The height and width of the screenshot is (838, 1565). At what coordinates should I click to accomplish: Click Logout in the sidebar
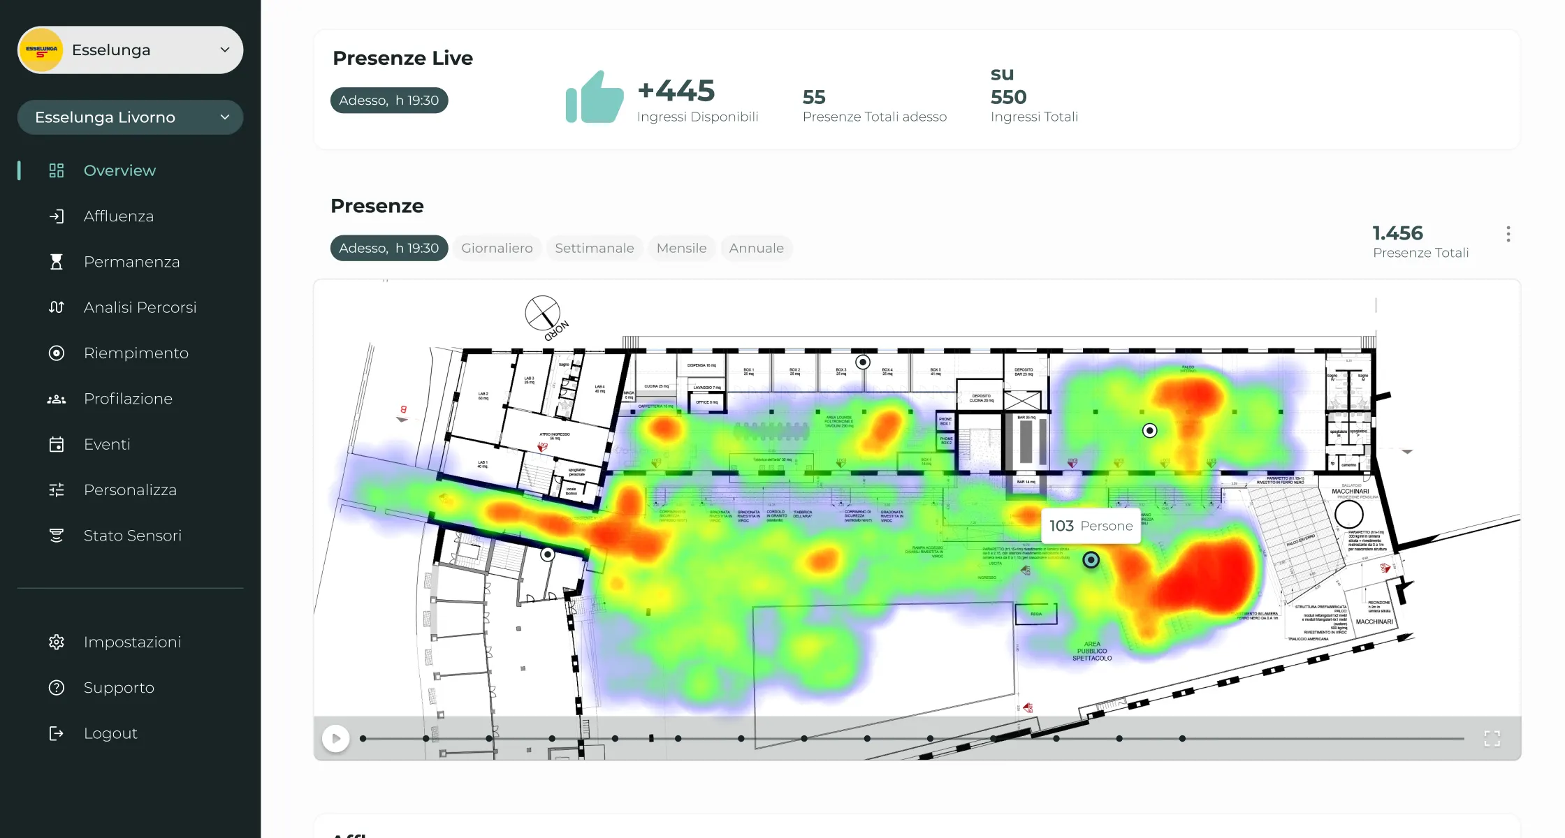(x=110, y=733)
